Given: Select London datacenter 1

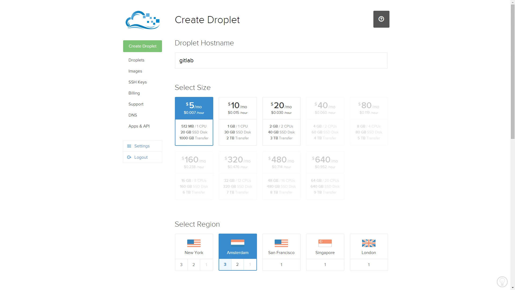Looking at the screenshot, I should click(369, 265).
